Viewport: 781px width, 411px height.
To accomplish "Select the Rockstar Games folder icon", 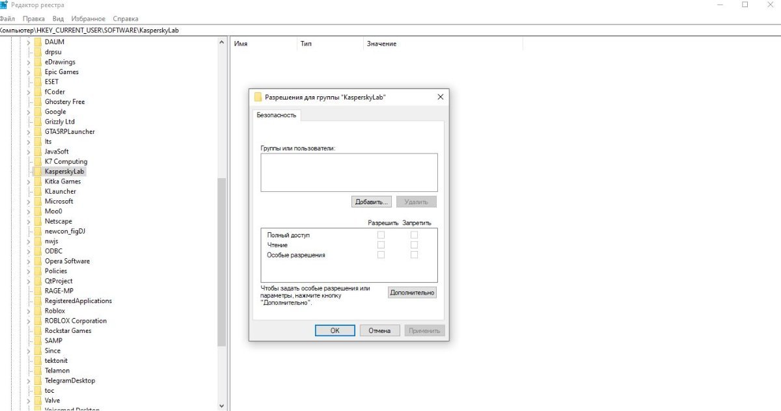I will 37,330.
